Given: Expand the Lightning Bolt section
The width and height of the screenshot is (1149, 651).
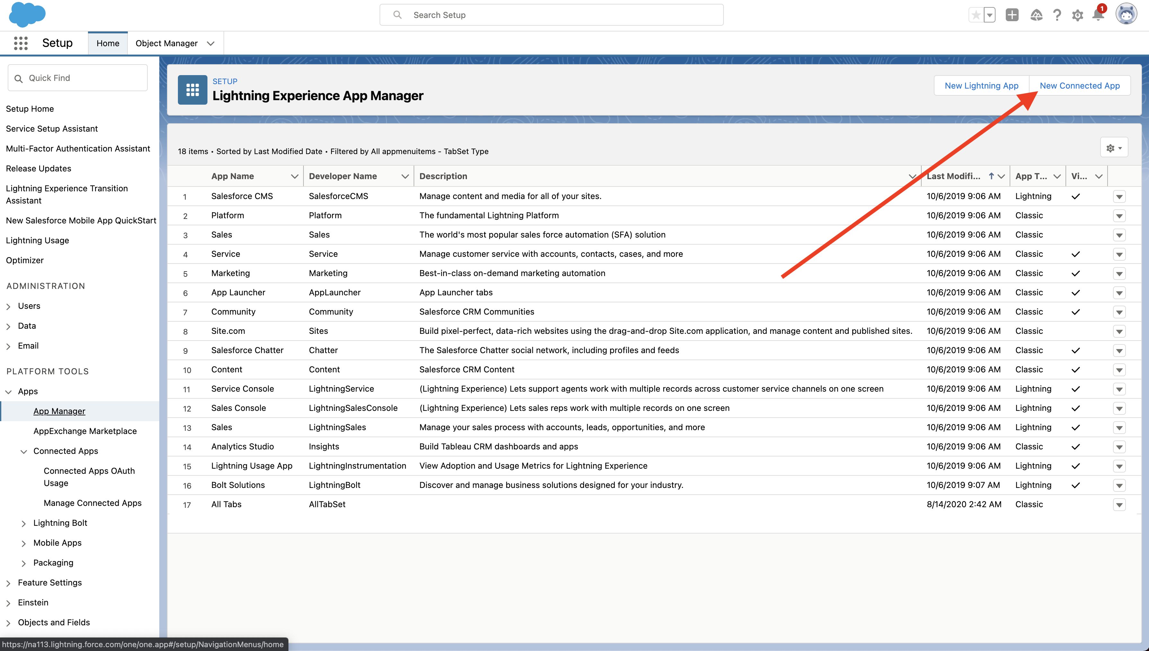Looking at the screenshot, I should pyautogui.click(x=24, y=524).
